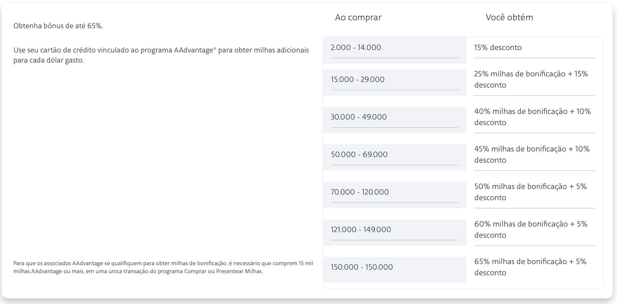Click the 'Para que os associados' footnote
The height and width of the screenshot is (304, 617).
coord(163,267)
